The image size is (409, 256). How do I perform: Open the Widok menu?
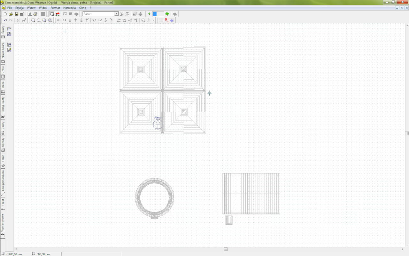point(43,8)
